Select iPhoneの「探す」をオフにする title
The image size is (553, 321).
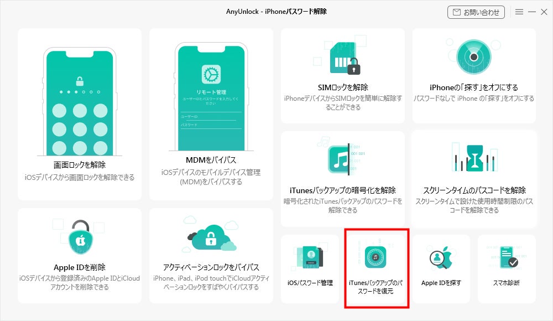point(474,87)
